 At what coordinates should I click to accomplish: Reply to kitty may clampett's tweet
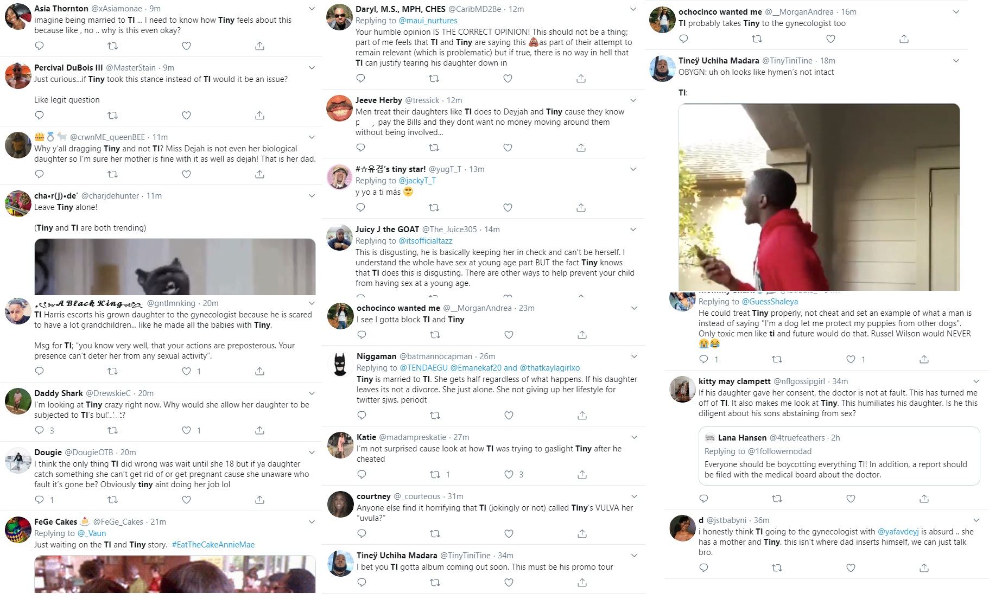click(x=703, y=499)
